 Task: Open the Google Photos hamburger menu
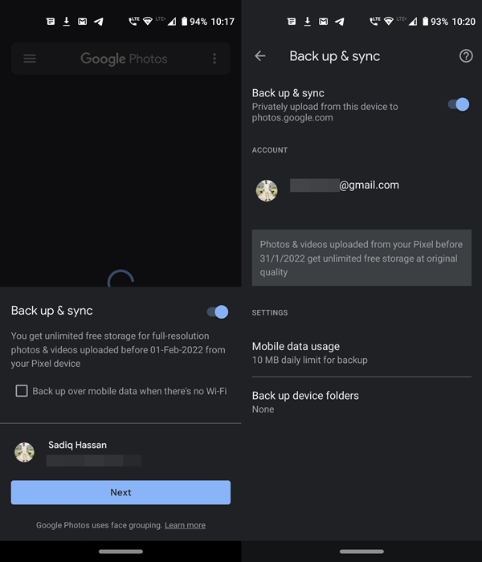[x=30, y=59]
